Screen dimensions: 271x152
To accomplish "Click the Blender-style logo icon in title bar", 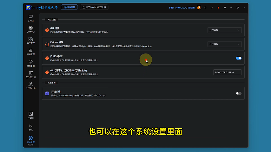I will coord(199,7).
